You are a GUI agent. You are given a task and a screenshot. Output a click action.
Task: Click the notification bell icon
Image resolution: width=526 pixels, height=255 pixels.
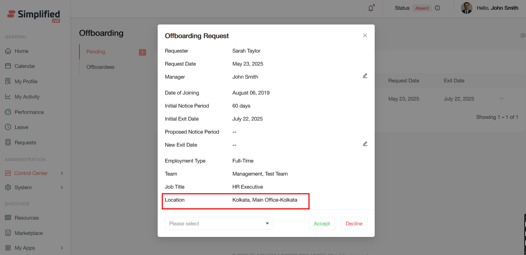pyautogui.click(x=371, y=8)
